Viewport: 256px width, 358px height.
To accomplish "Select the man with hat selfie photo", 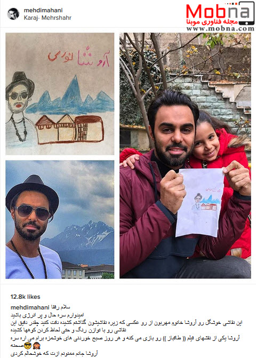I will 60,219.
